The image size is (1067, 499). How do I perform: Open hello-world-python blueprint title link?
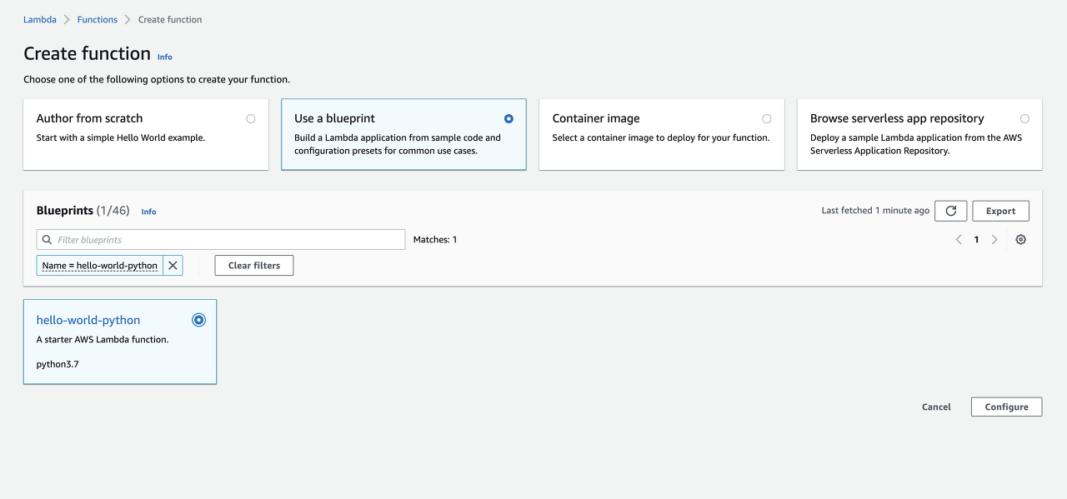click(88, 320)
